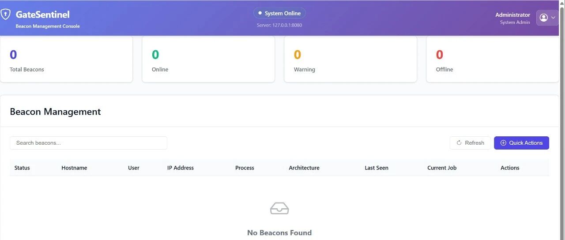Screen dimensions: 565x240
Task: Open the Quick Actions menu
Action: point(521,143)
